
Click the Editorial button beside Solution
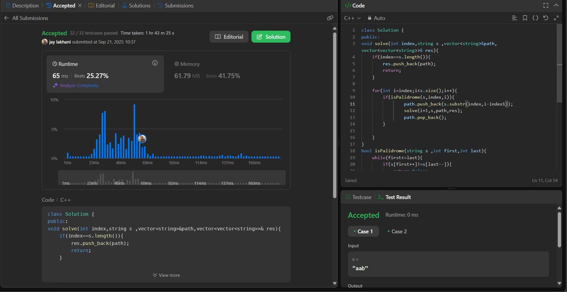pyautogui.click(x=229, y=37)
